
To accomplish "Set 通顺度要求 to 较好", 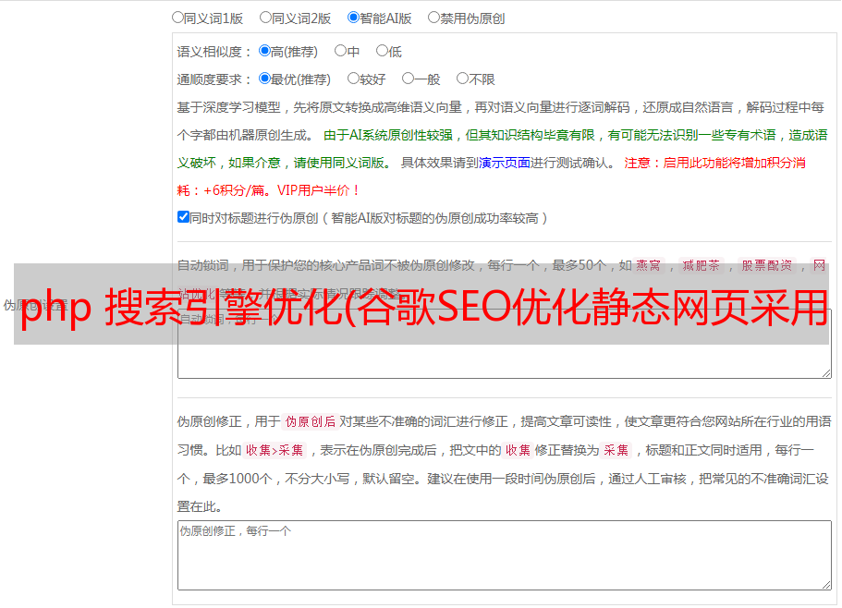I will point(353,79).
